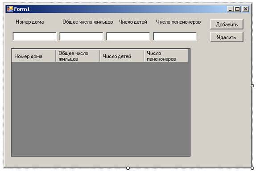Click the Общее число жильцов label above fields
Screen dimensions: 256x172
pos(88,22)
